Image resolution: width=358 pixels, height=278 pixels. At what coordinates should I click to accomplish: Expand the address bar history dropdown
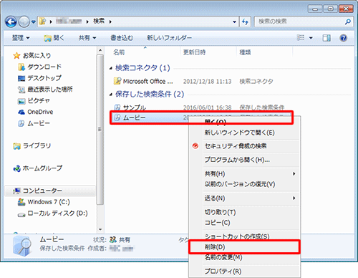point(234,22)
